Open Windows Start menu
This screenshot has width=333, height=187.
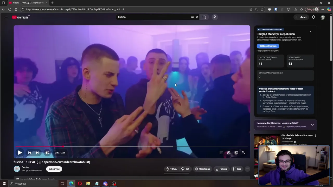[x=4, y=184]
